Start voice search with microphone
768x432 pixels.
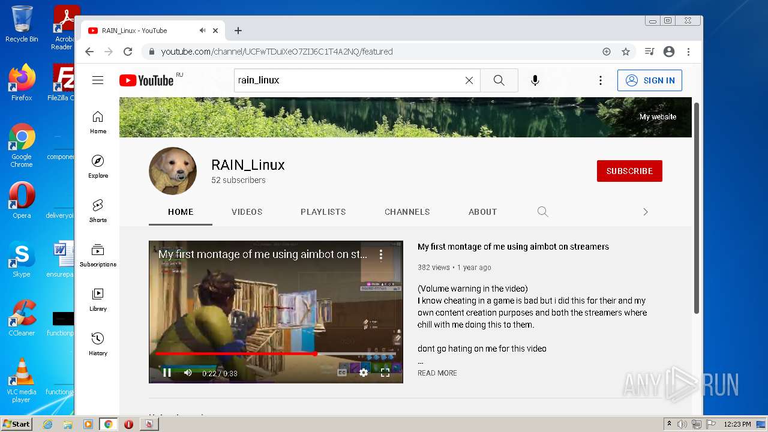(535, 80)
